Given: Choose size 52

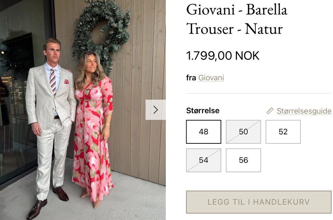Looking at the screenshot, I should pyautogui.click(x=283, y=132).
